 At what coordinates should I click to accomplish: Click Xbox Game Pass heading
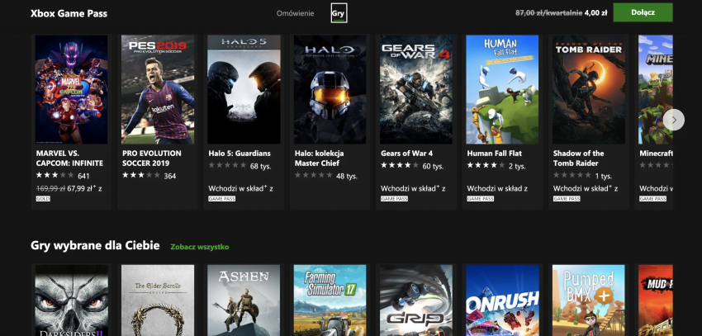69,13
